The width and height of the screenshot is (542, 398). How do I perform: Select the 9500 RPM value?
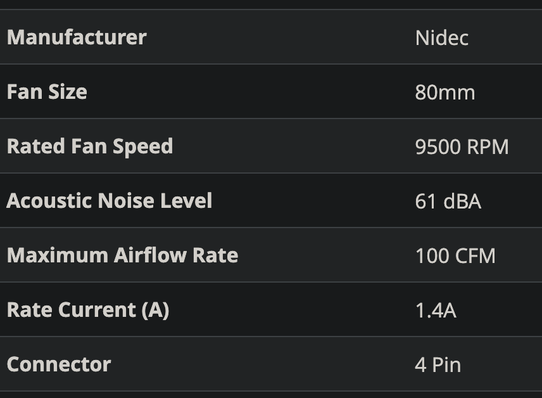462,147
